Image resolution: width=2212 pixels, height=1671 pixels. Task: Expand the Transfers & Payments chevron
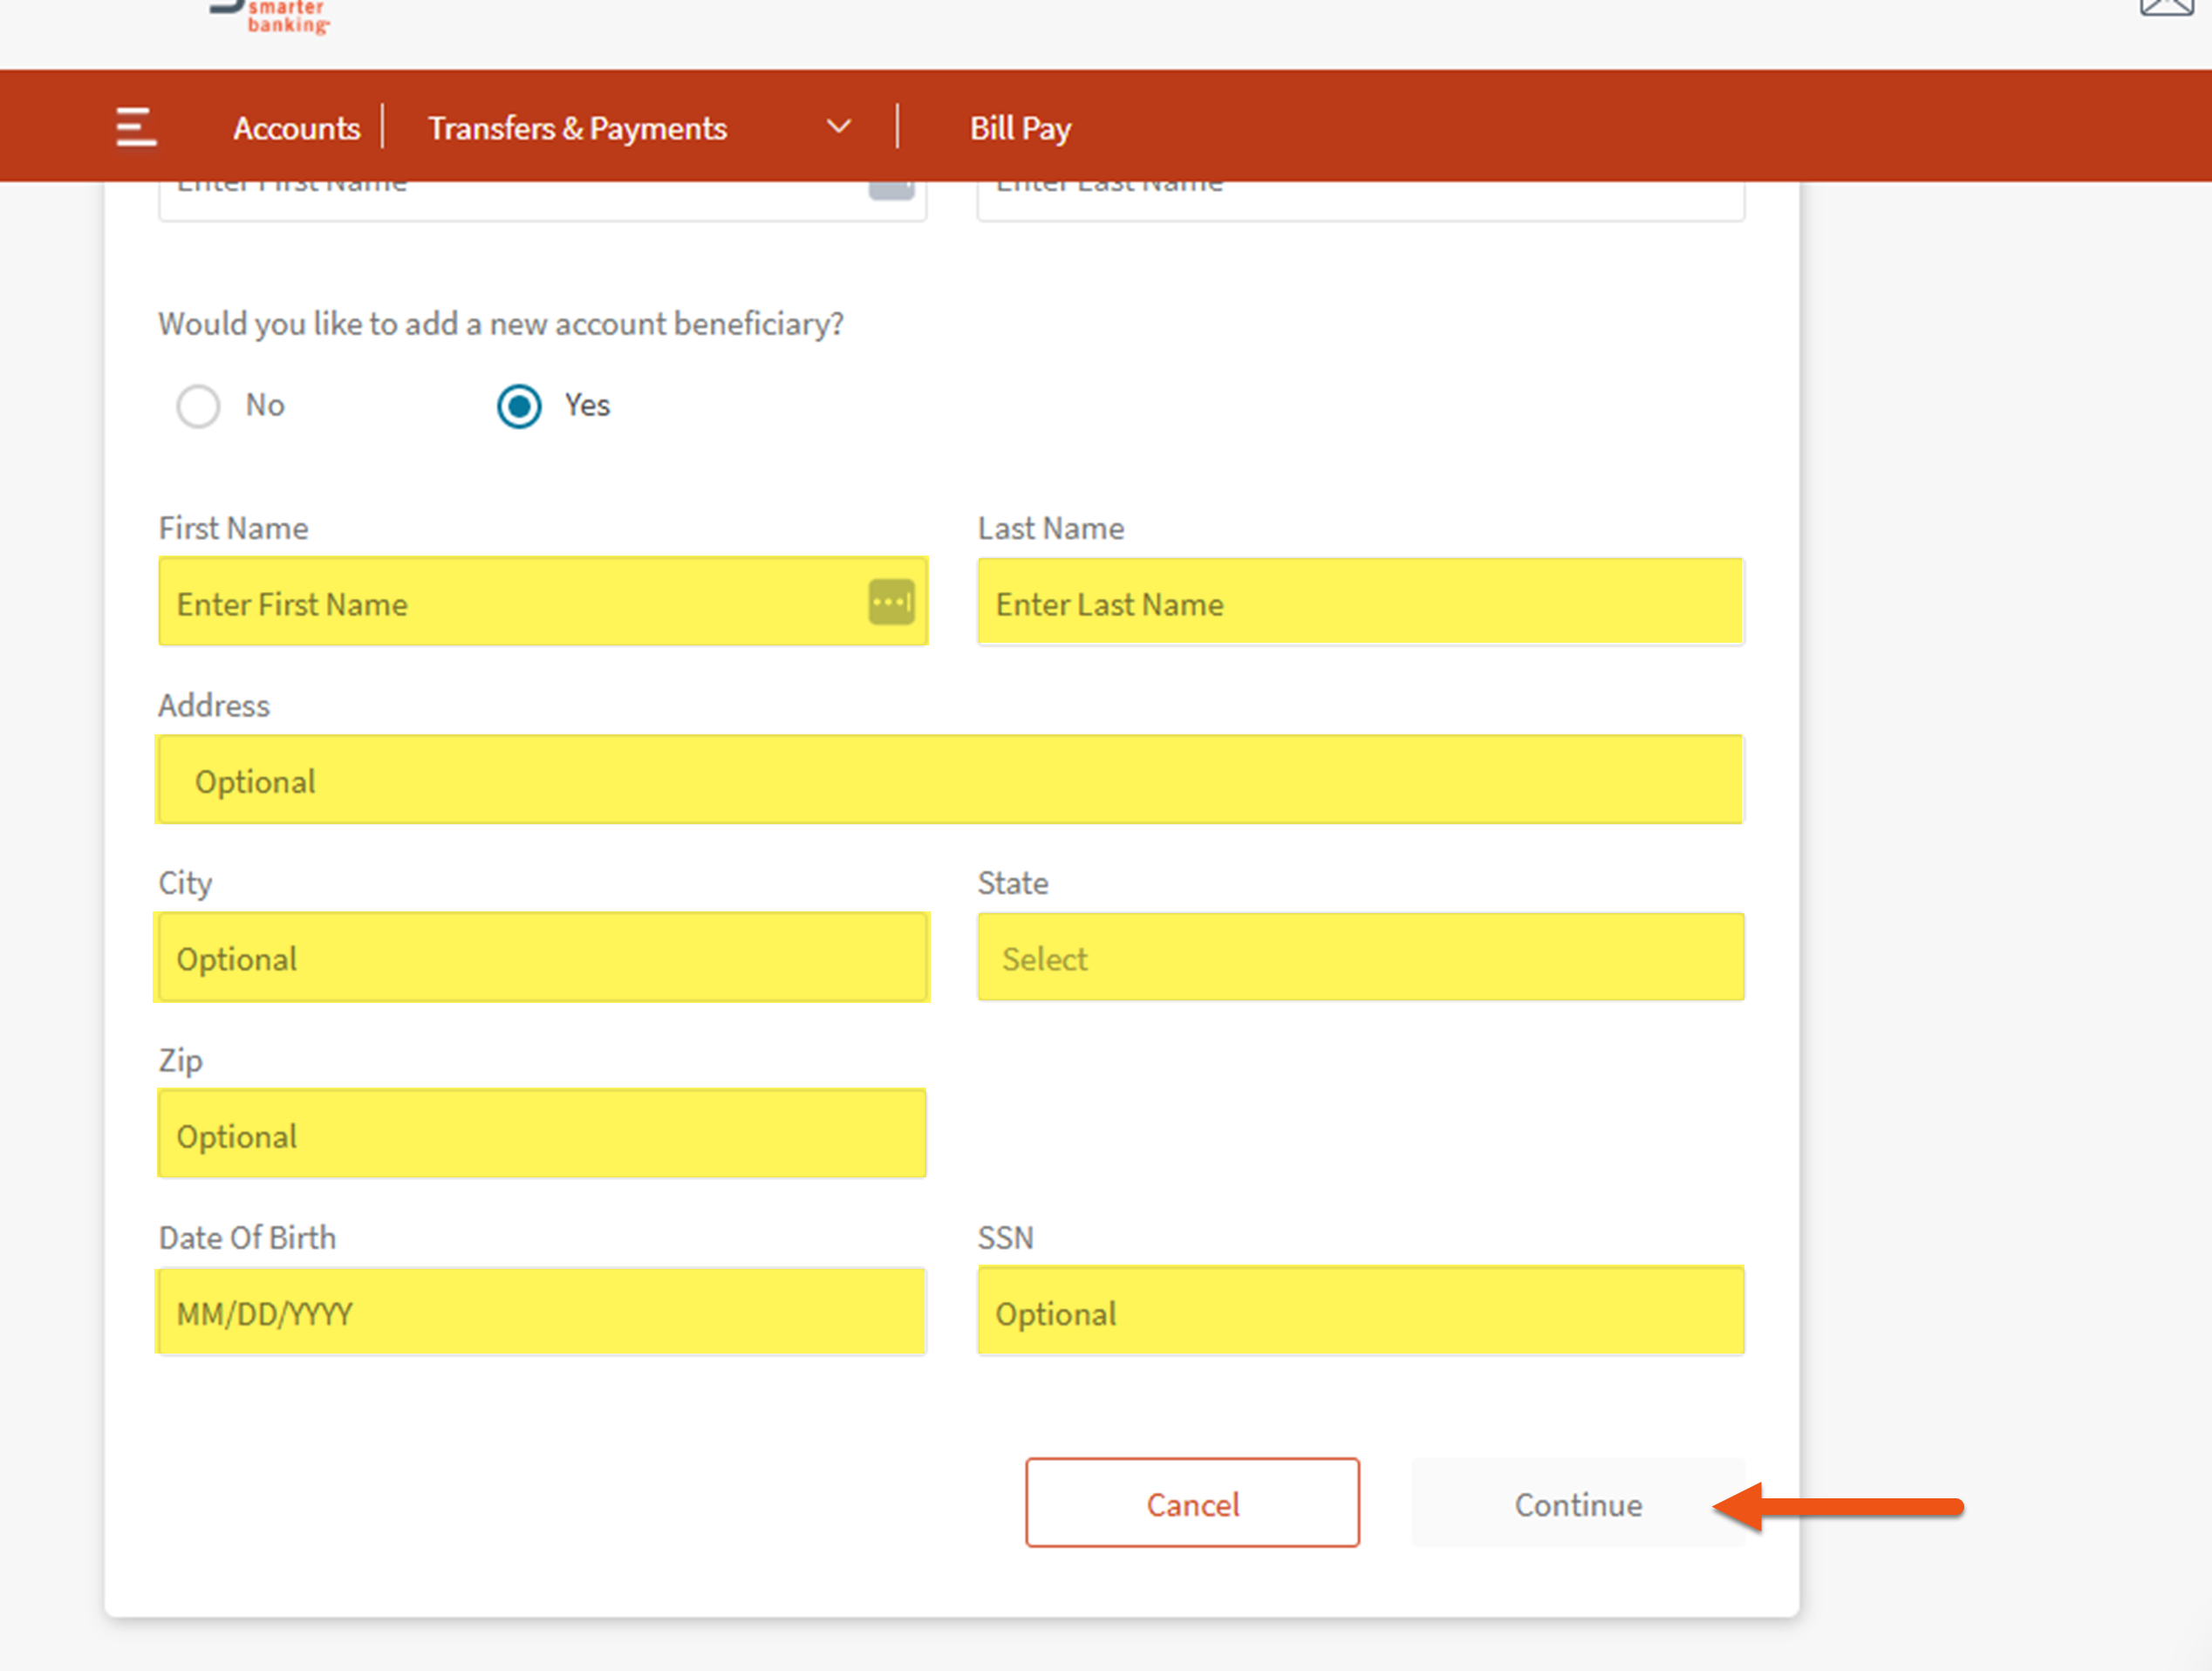(839, 127)
